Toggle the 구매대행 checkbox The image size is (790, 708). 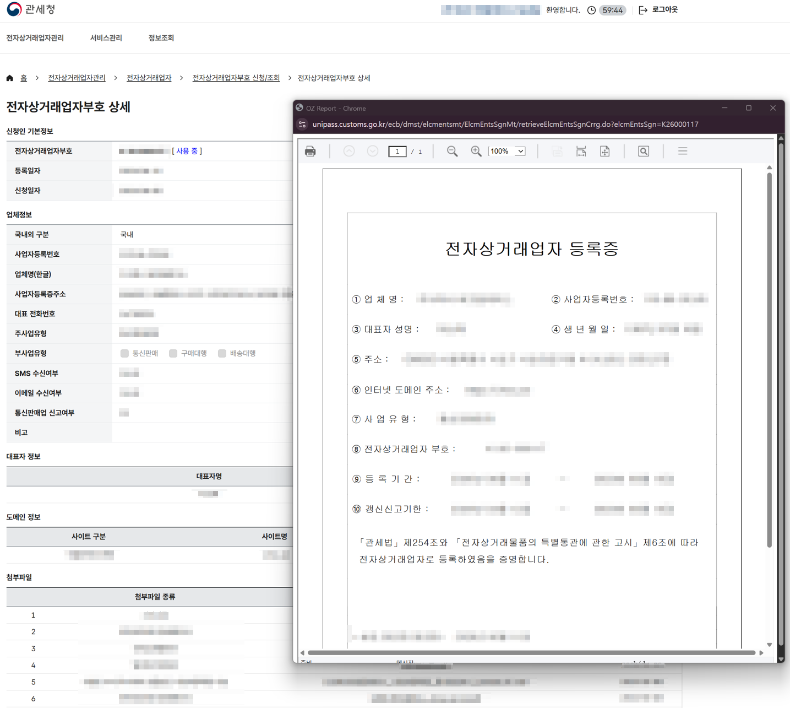173,354
